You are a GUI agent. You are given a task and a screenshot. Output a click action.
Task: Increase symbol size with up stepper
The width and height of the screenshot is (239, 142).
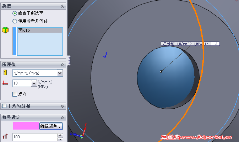tap(60, 135)
